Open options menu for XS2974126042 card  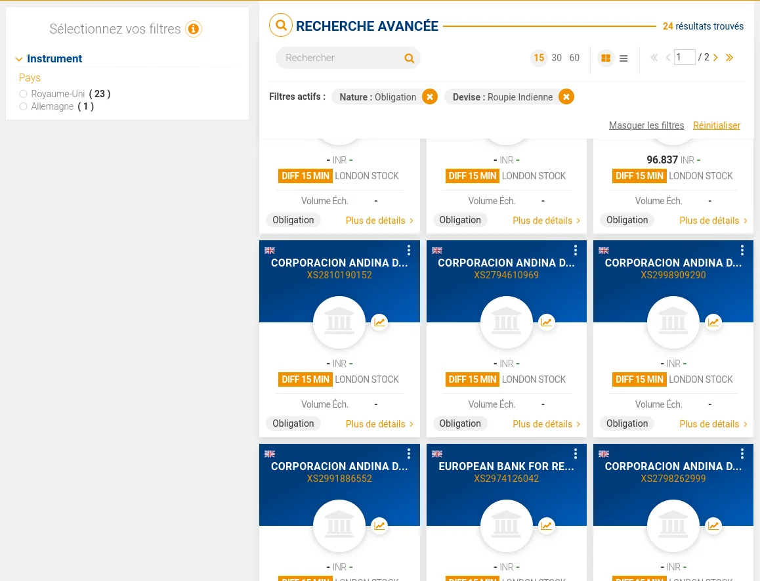point(576,454)
